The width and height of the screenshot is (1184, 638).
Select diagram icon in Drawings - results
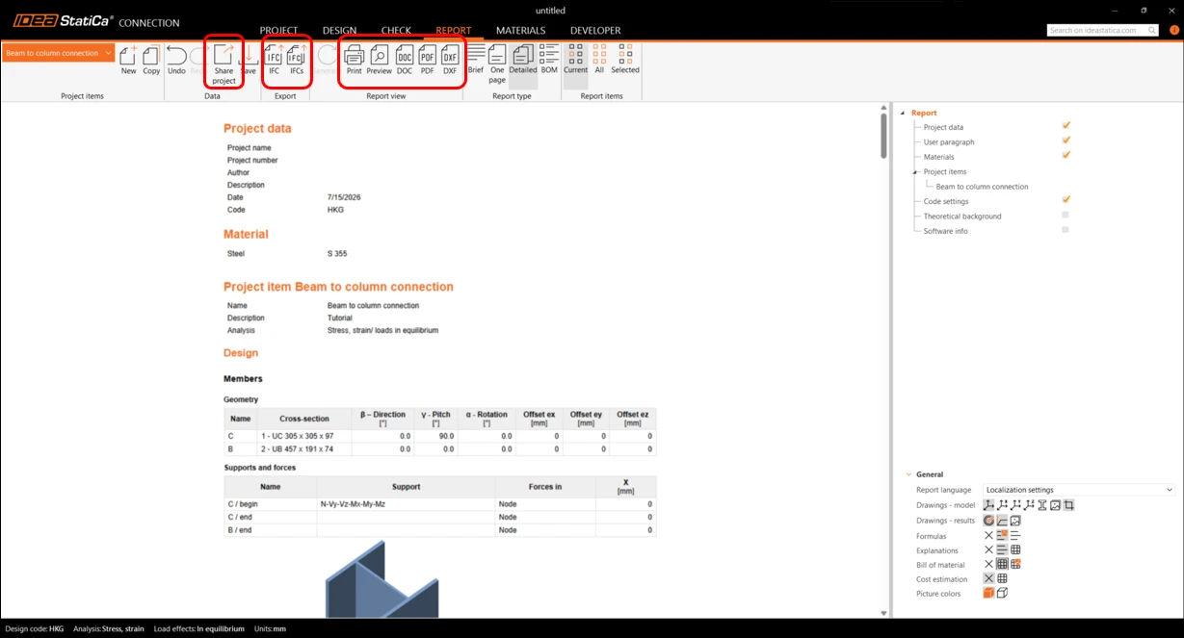tap(1002, 521)
